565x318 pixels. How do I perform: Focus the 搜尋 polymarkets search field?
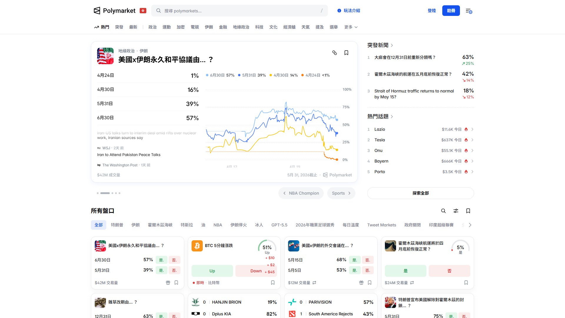[x=240, y=11]
